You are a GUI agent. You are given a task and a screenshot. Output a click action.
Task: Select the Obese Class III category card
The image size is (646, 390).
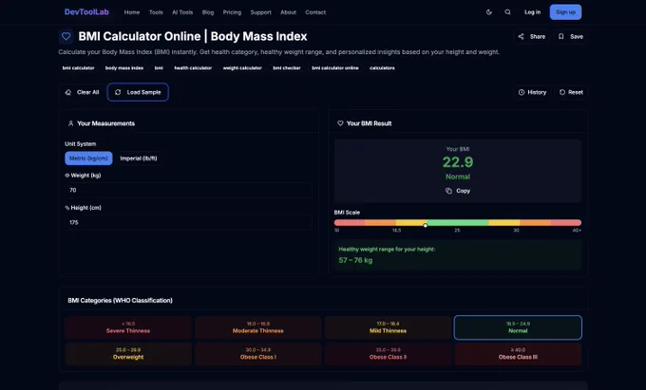518,354
